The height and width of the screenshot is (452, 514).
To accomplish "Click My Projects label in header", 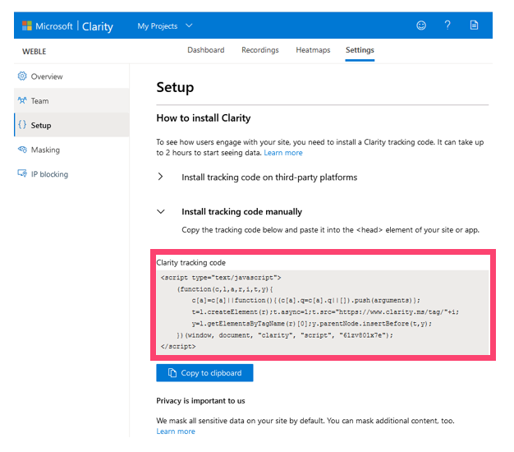I will 158,26.
